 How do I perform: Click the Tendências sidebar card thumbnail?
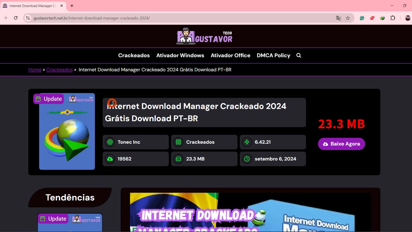(x=70, y=223)
